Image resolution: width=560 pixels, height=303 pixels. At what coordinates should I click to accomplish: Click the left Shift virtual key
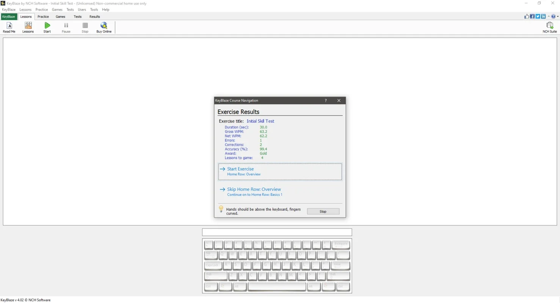[216, 276]
